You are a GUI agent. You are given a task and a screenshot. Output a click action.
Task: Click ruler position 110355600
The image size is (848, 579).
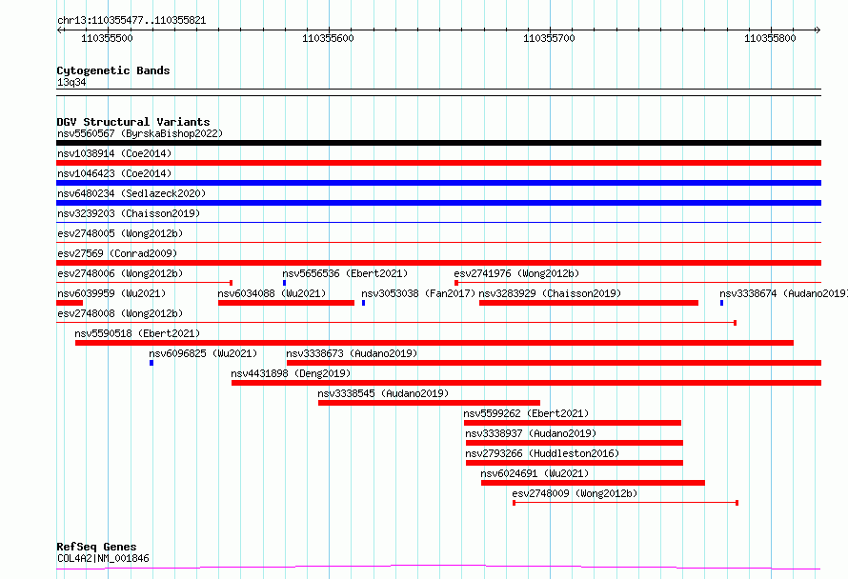pos(328,38)
